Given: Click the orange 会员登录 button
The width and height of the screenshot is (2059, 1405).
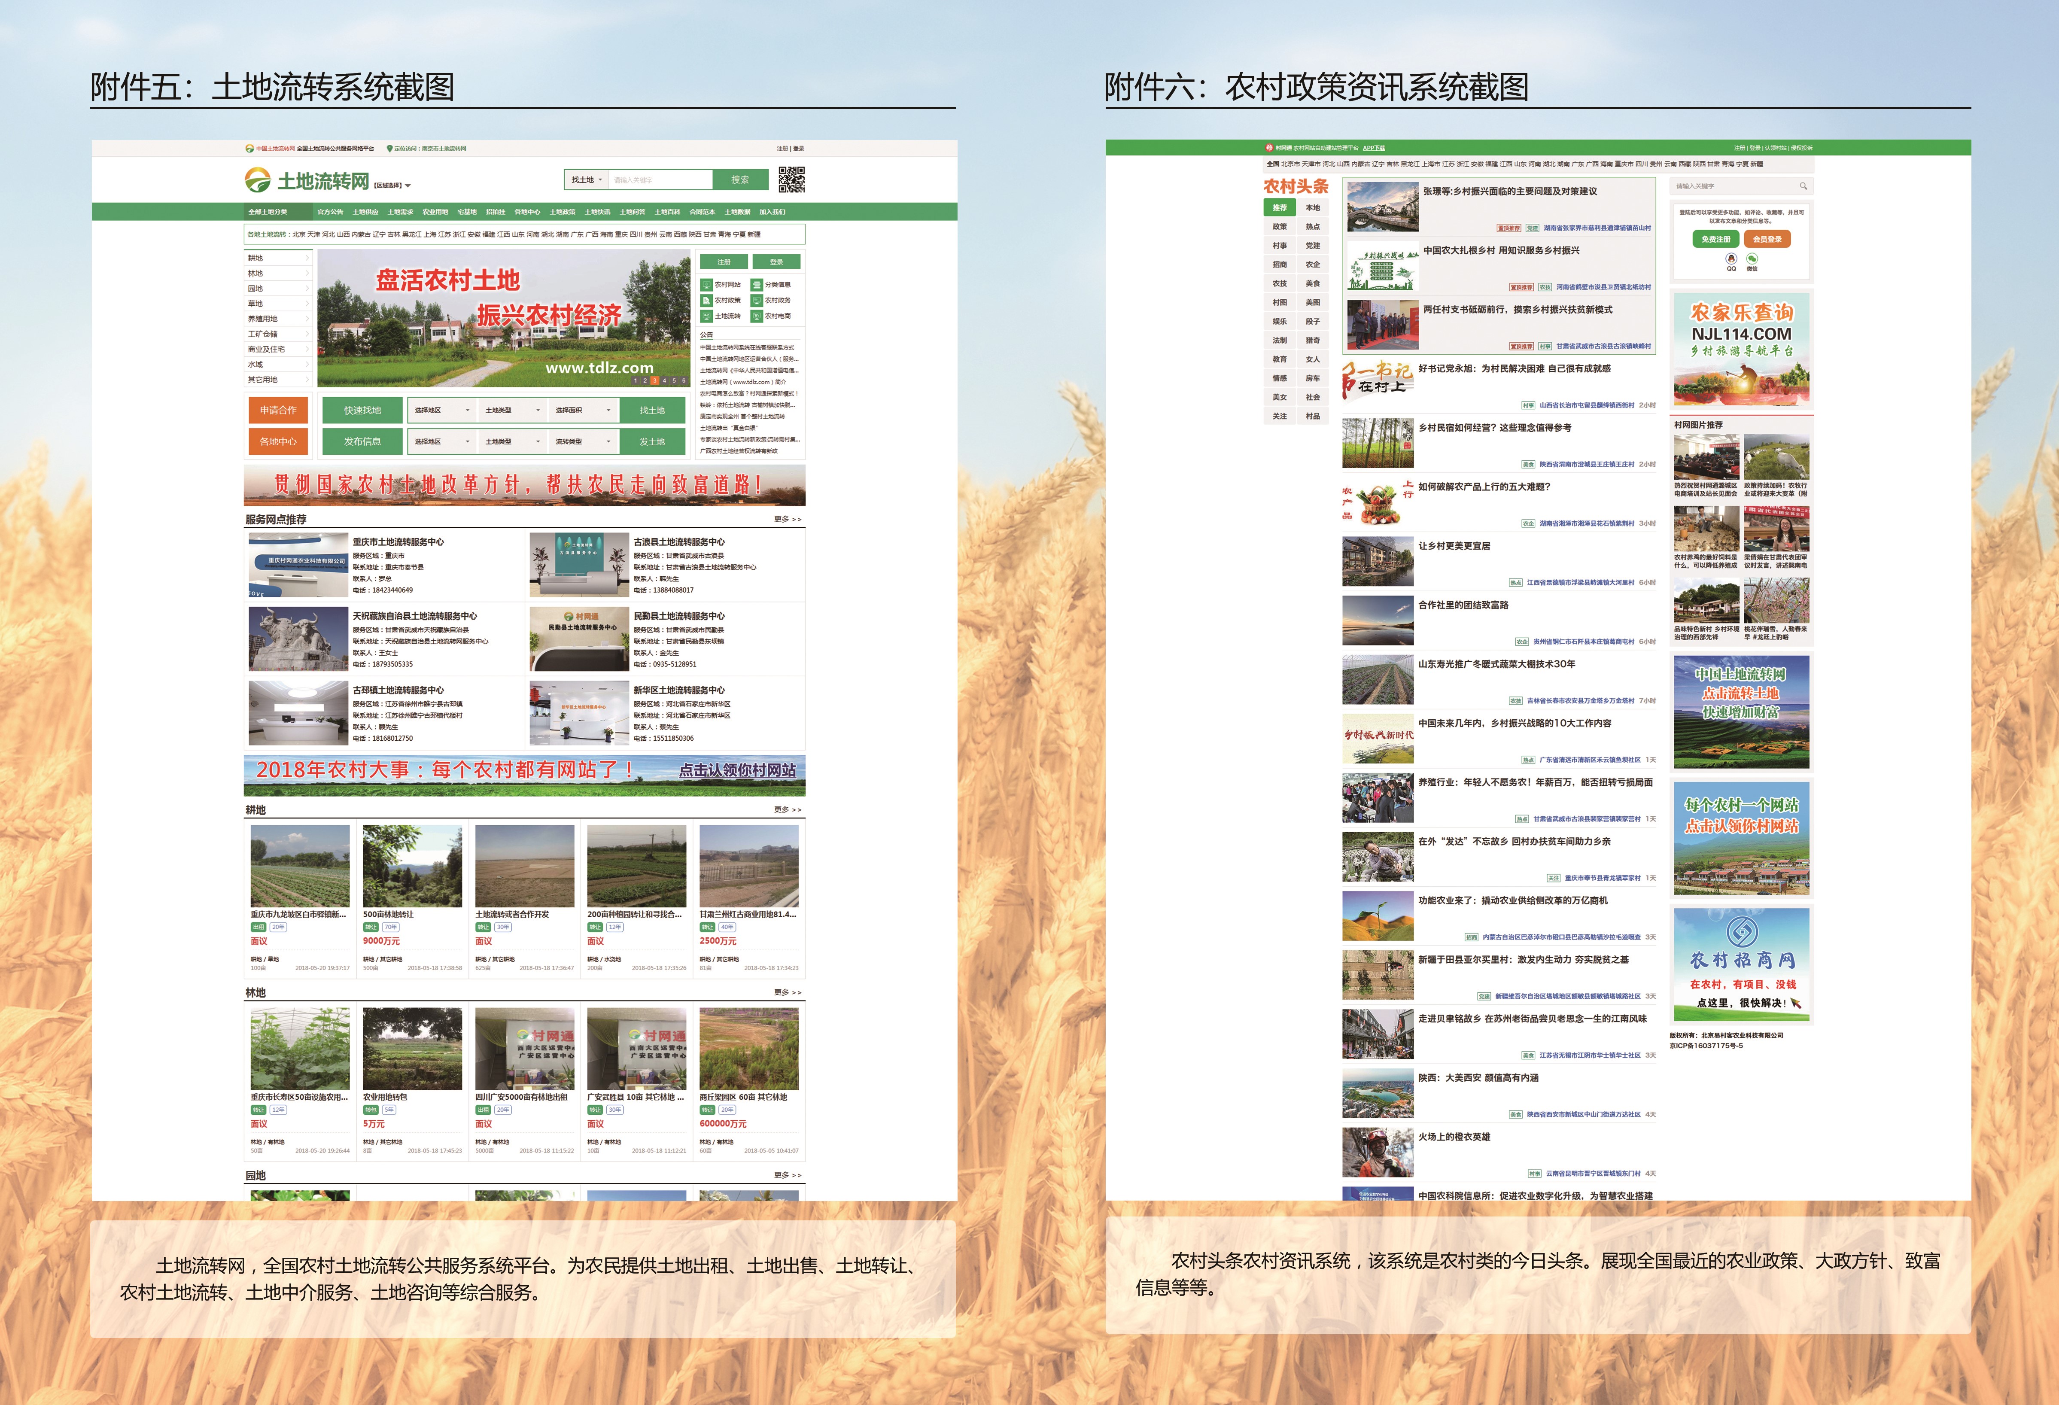Looking at the screenshot, I should 1767,239.
